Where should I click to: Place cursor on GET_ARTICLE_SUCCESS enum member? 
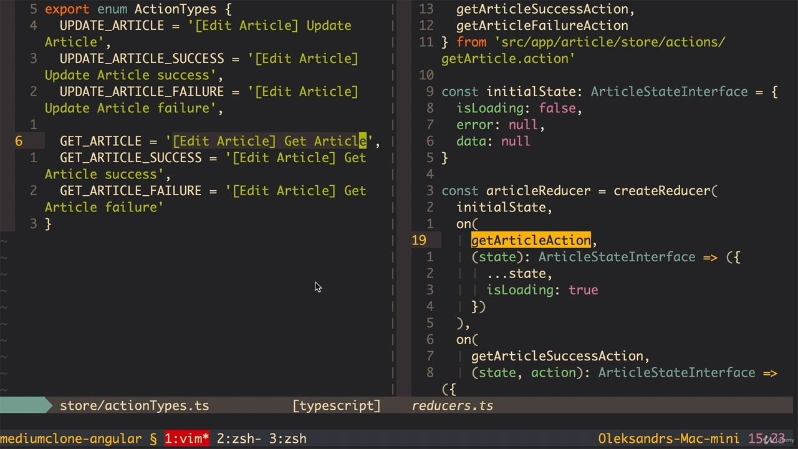click(x=131, y=158)
